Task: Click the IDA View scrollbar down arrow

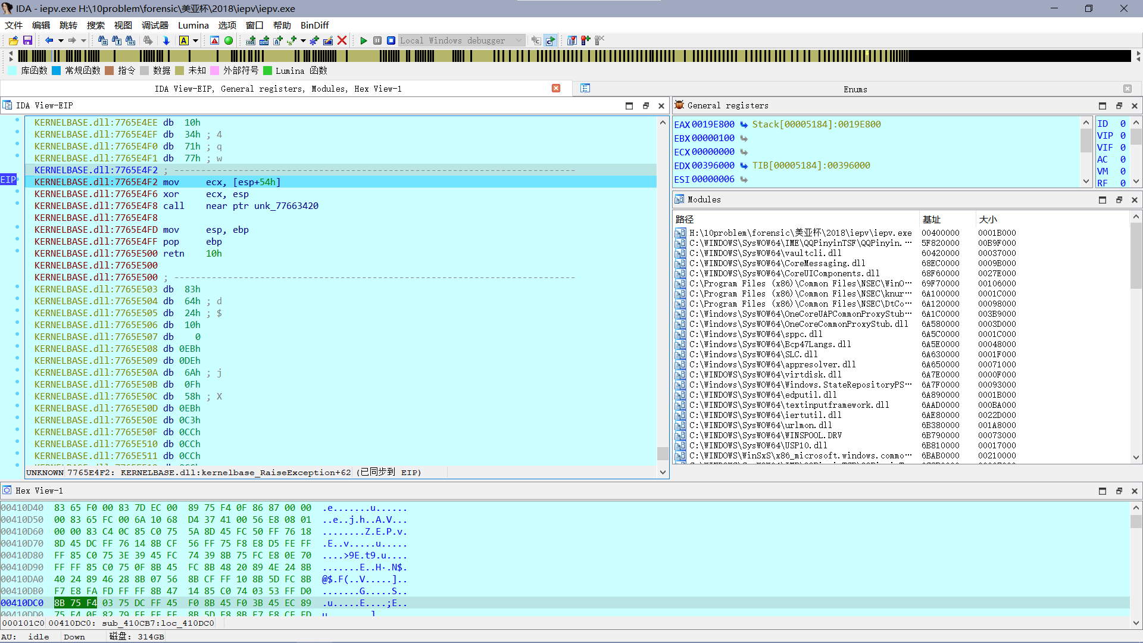Action: point(662,472)
